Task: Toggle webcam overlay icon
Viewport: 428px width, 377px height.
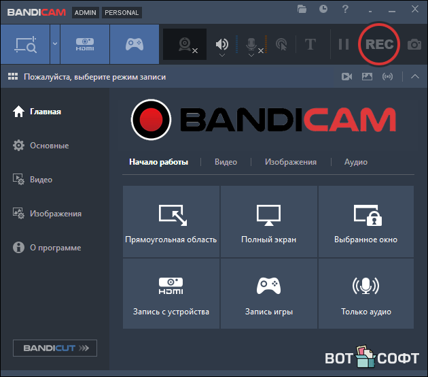Action: (185, 44)
